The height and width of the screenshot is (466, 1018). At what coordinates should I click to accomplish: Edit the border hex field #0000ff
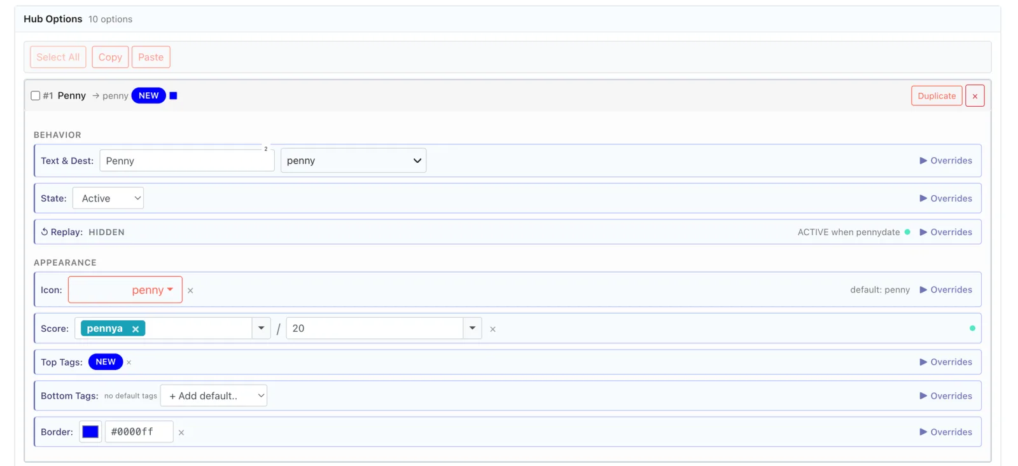pos(139,432)
